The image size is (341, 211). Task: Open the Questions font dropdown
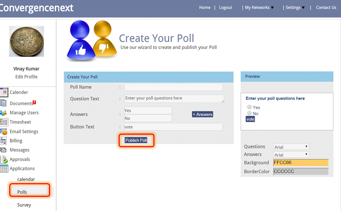tap(291, 147)
